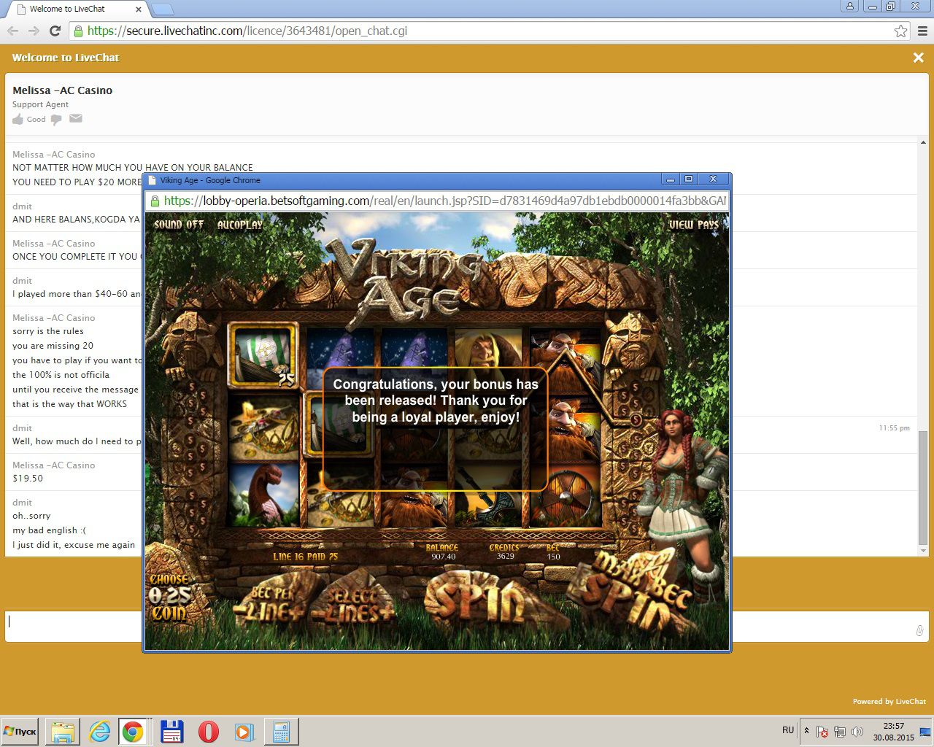Image resolution: width=934 pixels, height=747 pixels.
Task: Click the Choose 0.25 Coin selector
Action: [169, 597]
